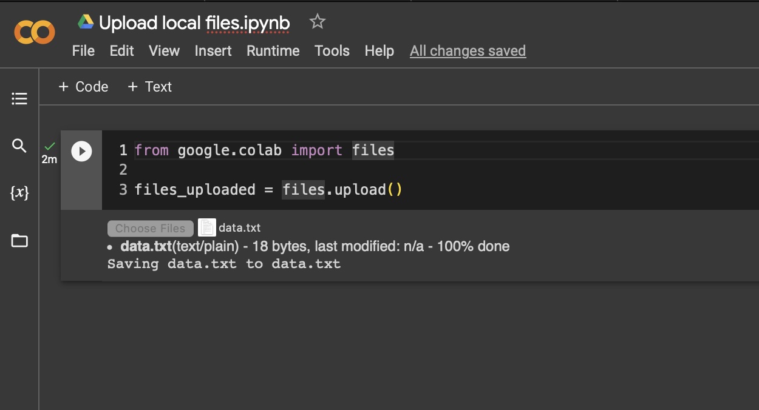The height and width of the screenshot is (410, 759).
Task: Open the table of contents sidebar
Action: click(x=19, y=98)
